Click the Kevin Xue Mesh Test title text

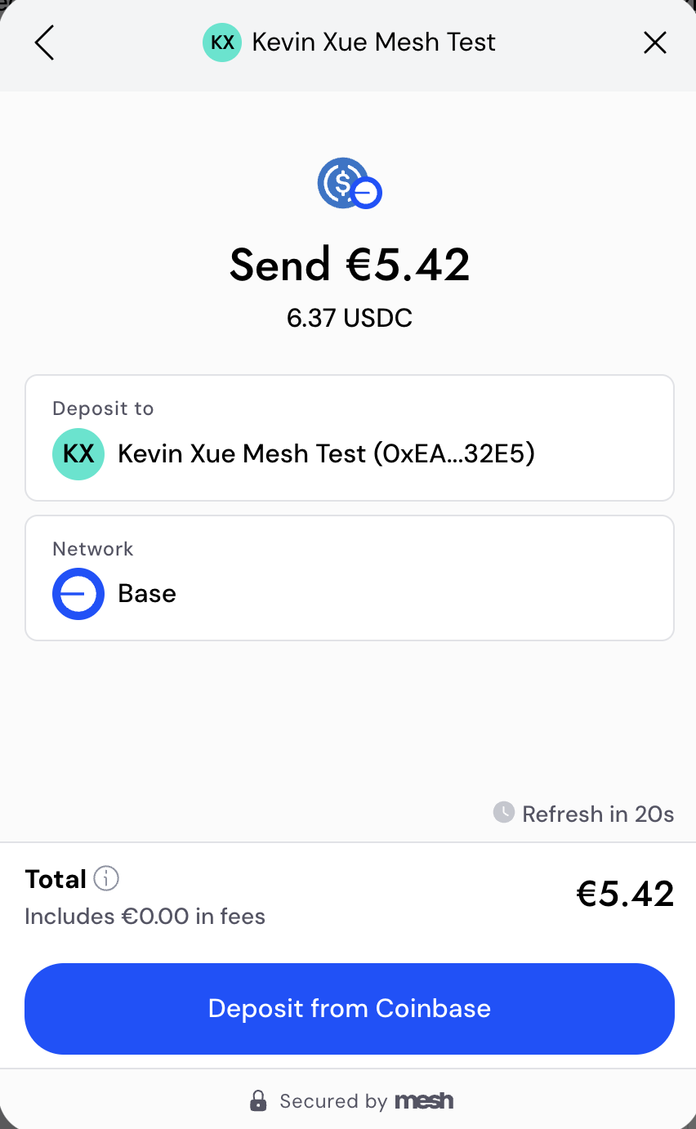(x=374, y=42)
